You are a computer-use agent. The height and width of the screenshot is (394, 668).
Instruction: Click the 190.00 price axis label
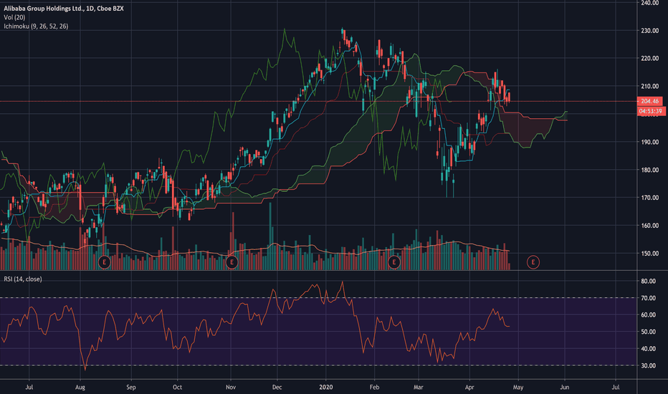coord(649,142)
